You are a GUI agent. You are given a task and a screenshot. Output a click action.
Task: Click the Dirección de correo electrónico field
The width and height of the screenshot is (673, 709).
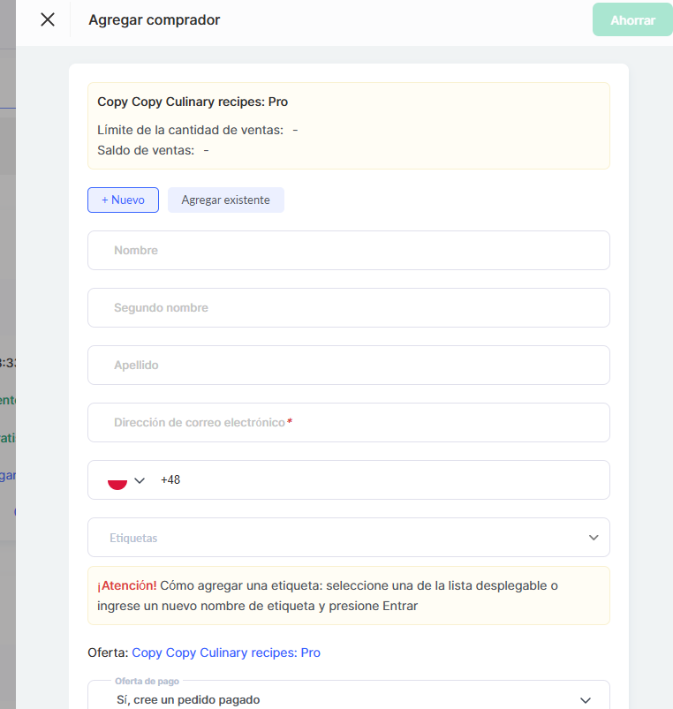pyautogui.click(x=348, y=423)
